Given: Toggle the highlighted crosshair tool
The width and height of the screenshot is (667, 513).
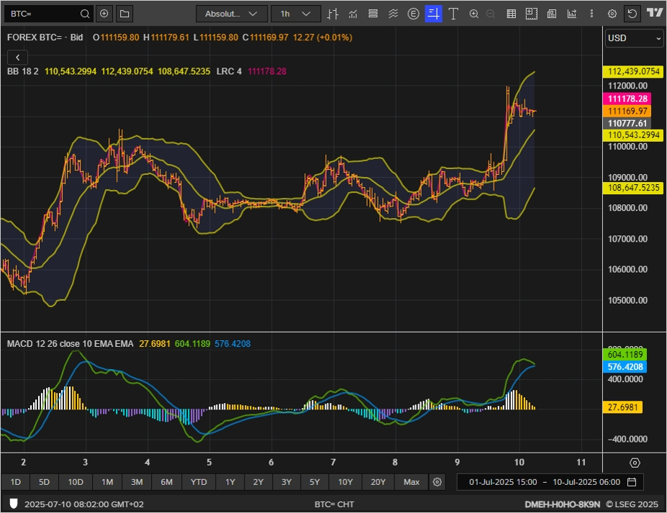Looking at the screenshot, I should coord(433,14).
